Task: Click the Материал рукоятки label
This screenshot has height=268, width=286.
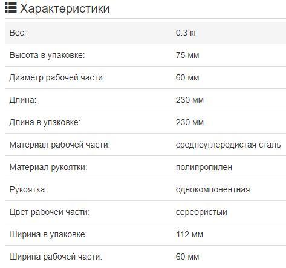Action: 48,167
